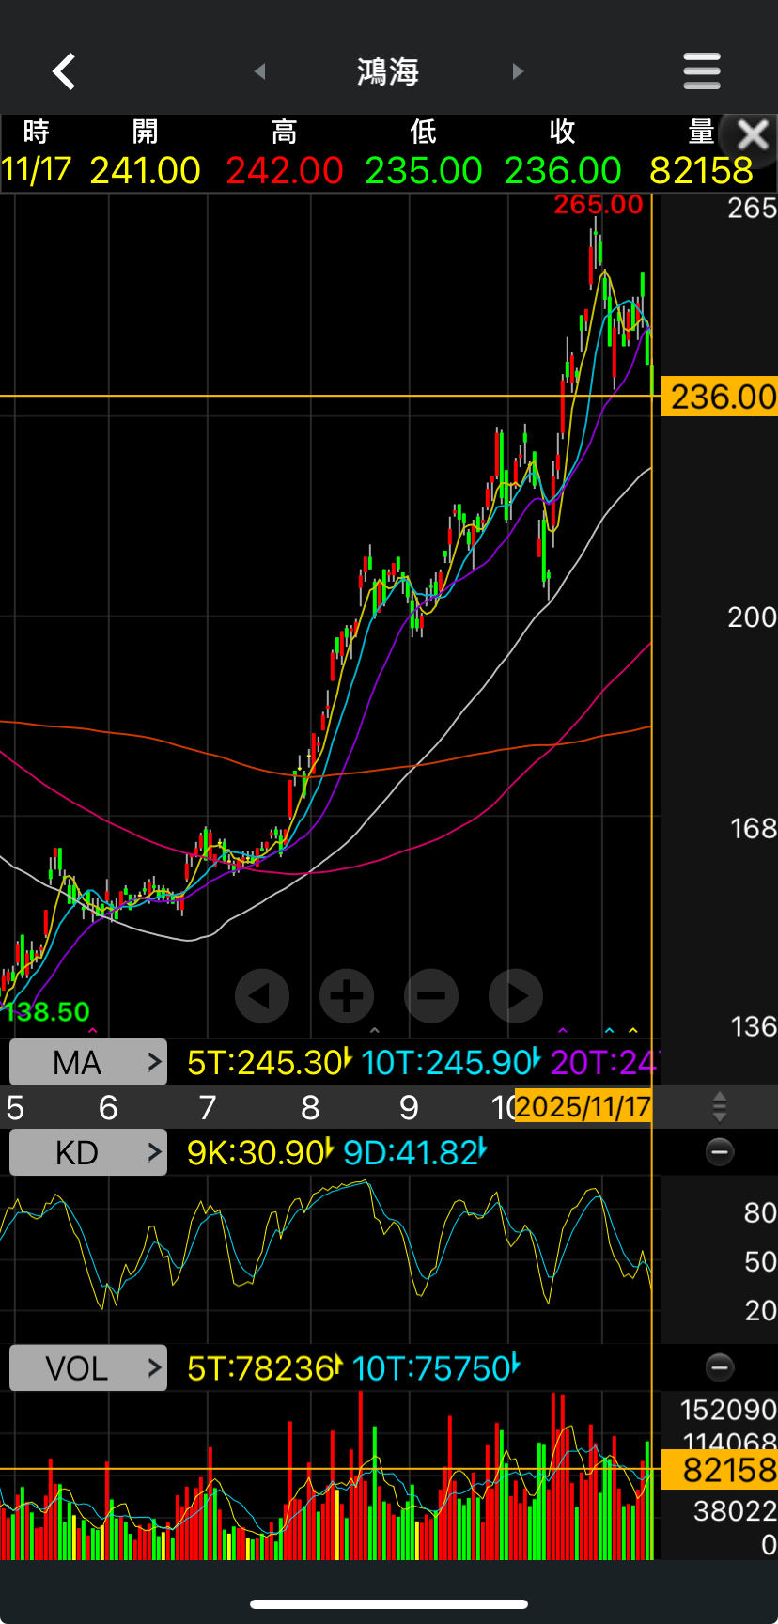Click the 152090 volume axis label
Viewport: 778px width, 1624px height.
click(x=728, y=1410)
